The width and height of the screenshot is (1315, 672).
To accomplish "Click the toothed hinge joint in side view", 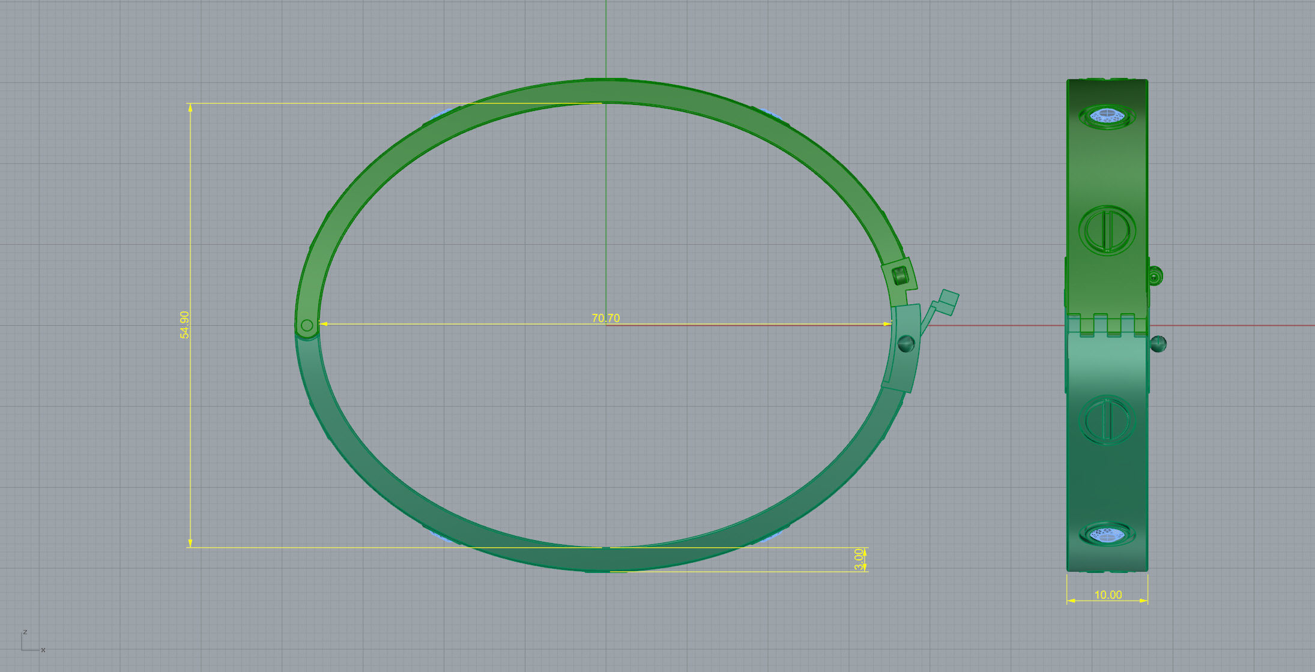I will [1107, 325].
